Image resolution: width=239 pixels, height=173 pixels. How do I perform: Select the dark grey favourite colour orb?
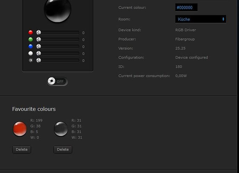point(61,129)
